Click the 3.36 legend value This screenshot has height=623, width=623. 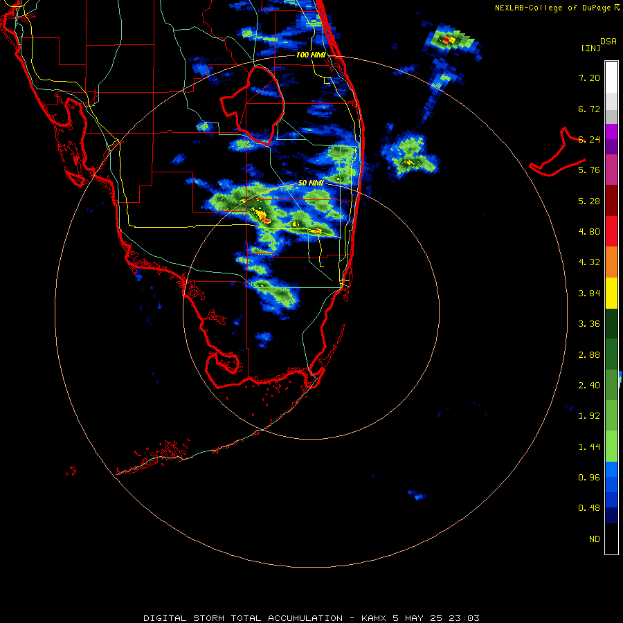[589, 324]
